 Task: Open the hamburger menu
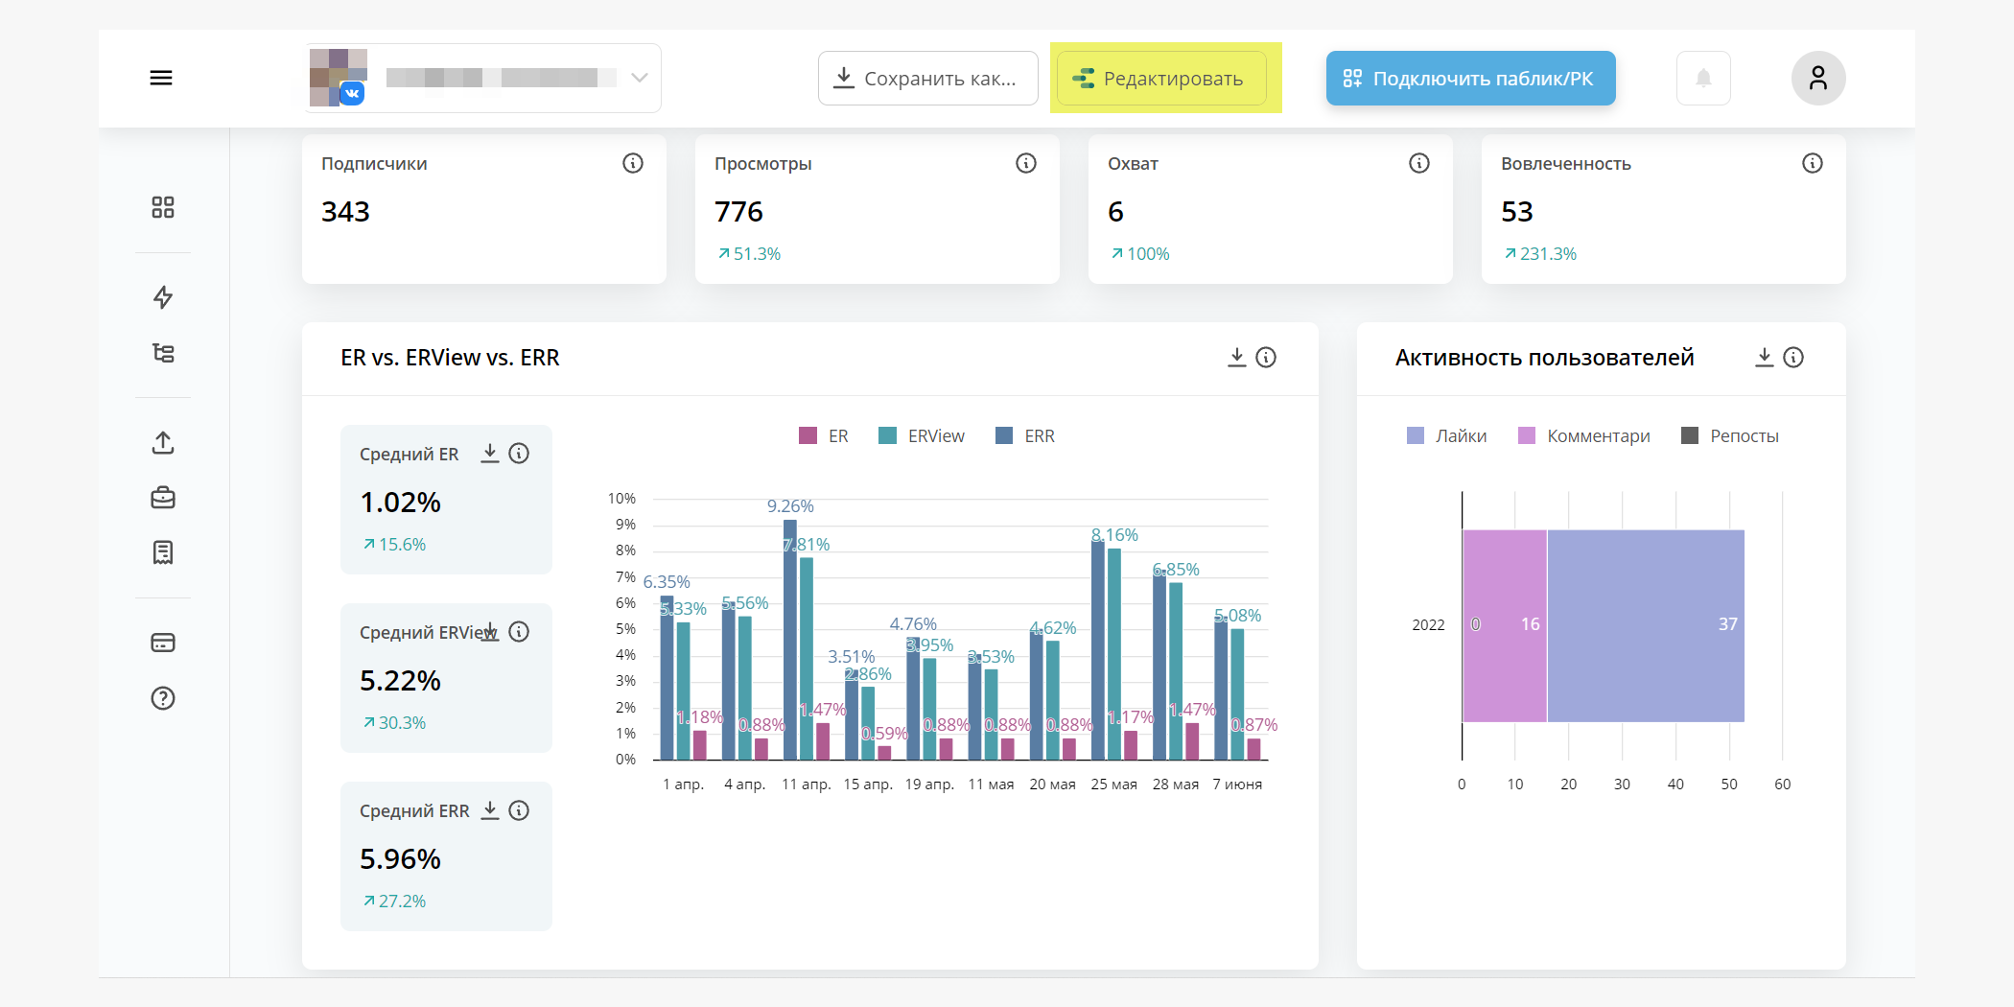click(x=161, y=78)
